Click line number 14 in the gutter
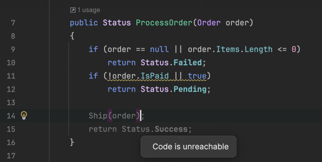The image size is (322, 162). click(11, 116)
